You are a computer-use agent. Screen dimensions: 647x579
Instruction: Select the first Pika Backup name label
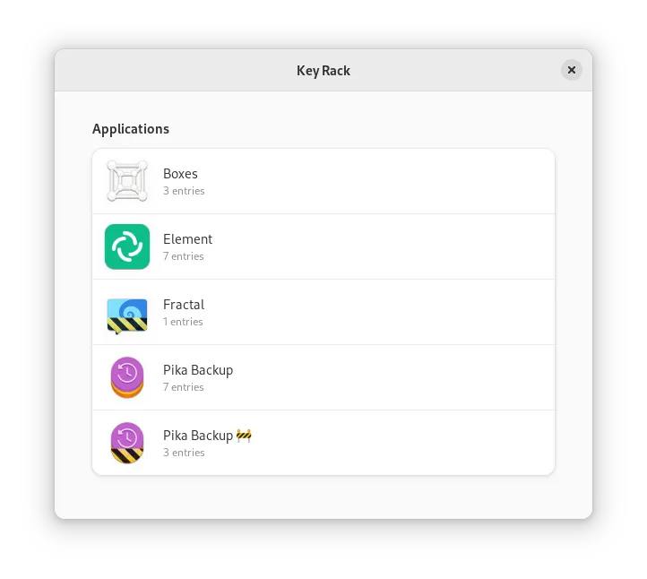[x=198, y=370]
